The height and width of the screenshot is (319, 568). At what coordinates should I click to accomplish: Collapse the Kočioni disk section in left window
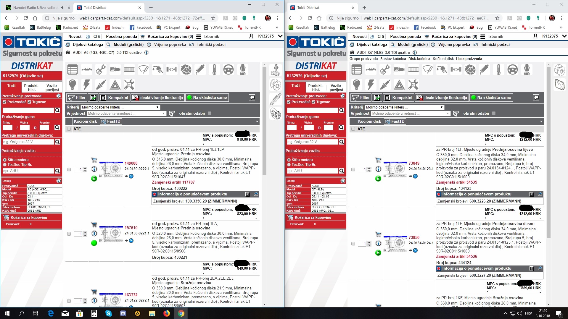click(x=257, y=121)
